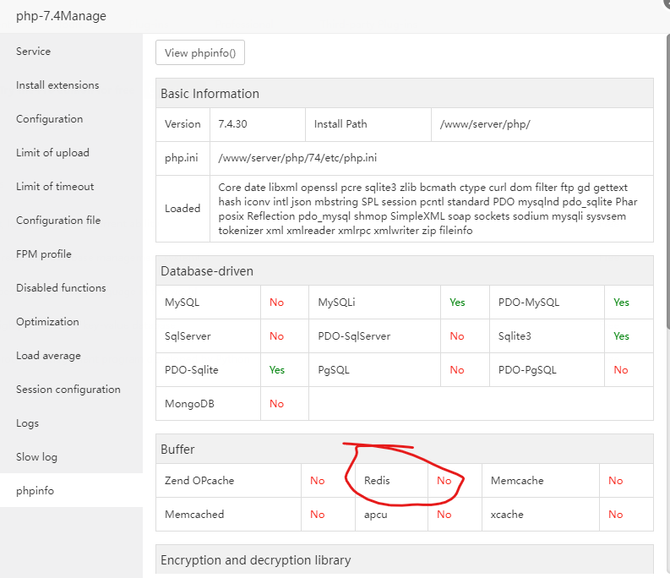670x578 pixels.
Task: Open Session configuration settings
Action: 68,390
